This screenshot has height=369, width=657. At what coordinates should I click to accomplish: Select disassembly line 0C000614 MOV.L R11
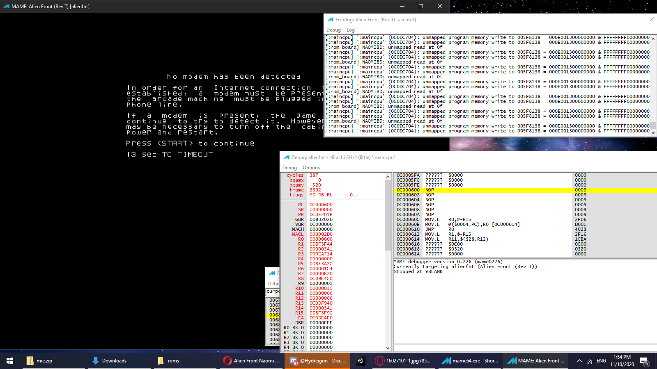point(525,239)
